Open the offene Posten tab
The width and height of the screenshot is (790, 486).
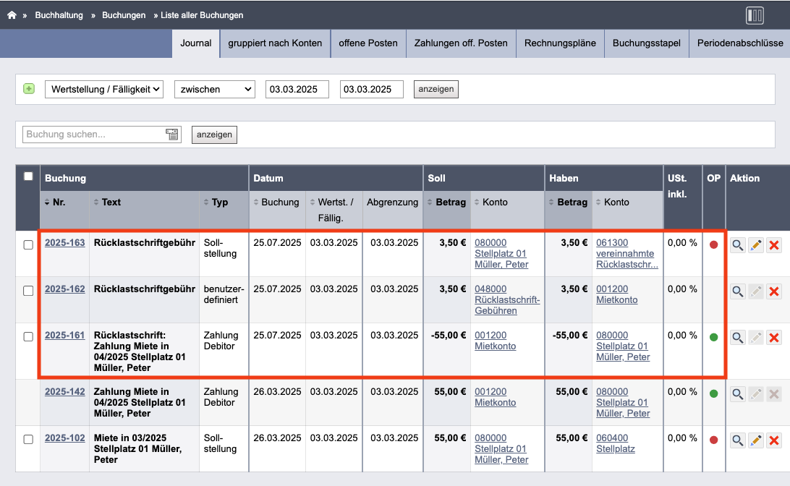(x=368, y=43)
